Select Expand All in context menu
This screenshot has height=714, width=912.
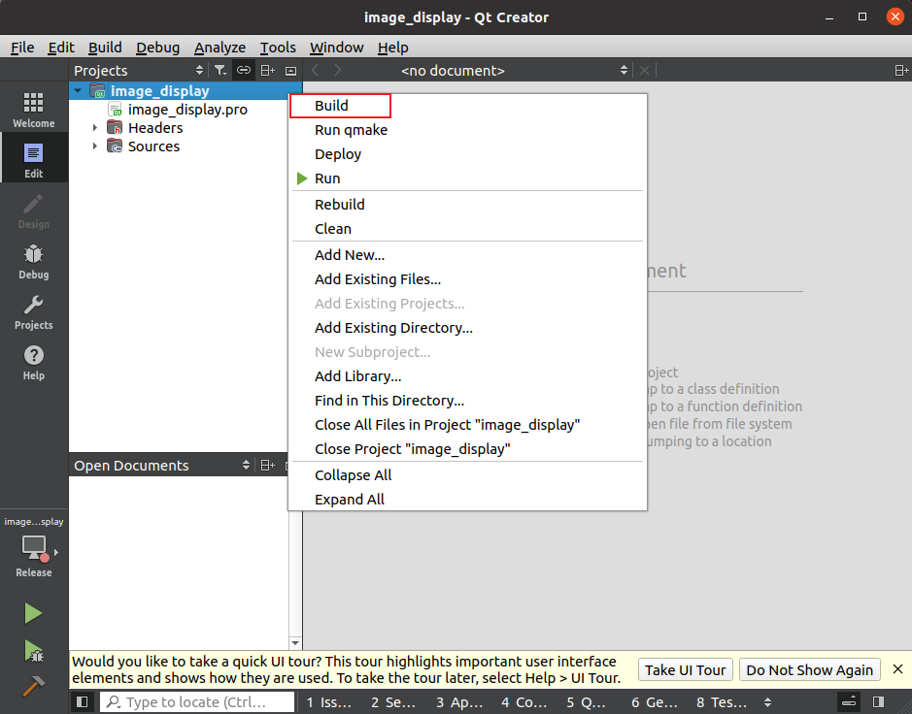467,500
